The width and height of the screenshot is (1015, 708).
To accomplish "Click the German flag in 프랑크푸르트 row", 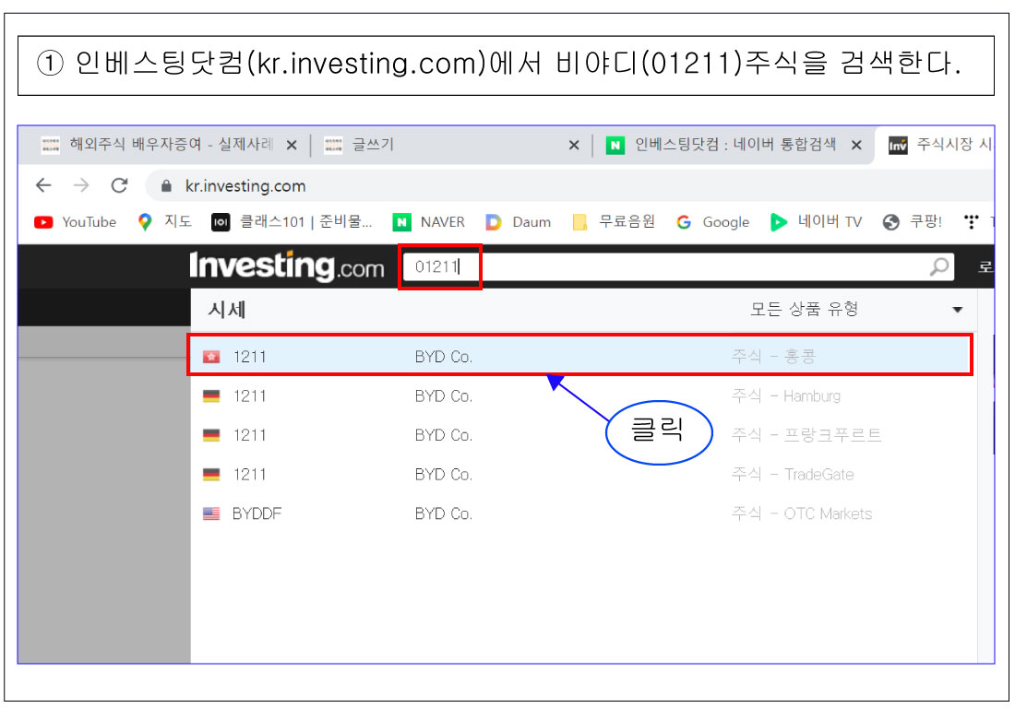I will coord(211,435).
